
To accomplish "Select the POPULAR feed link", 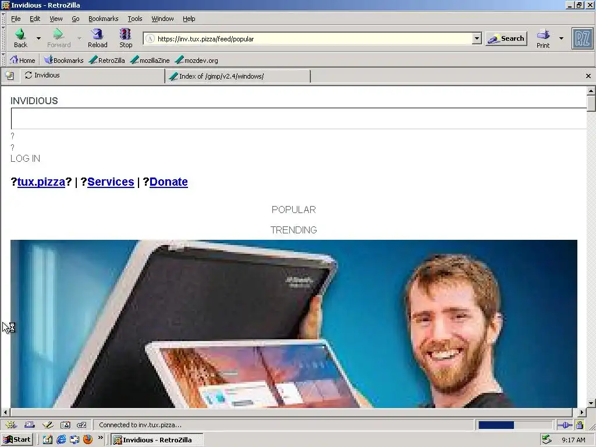I will tap(293, 210).
